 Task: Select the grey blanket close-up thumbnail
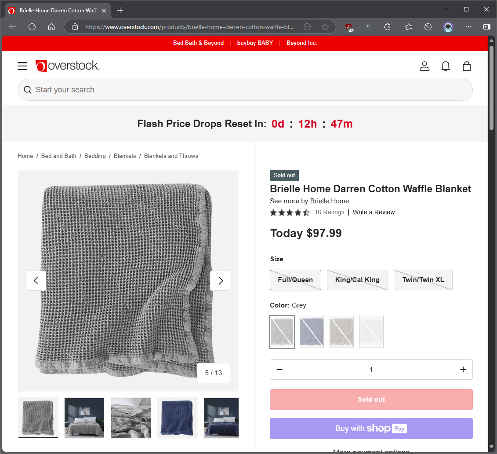131,417
